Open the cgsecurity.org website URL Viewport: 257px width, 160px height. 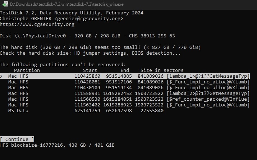click(x=37, y=24)
